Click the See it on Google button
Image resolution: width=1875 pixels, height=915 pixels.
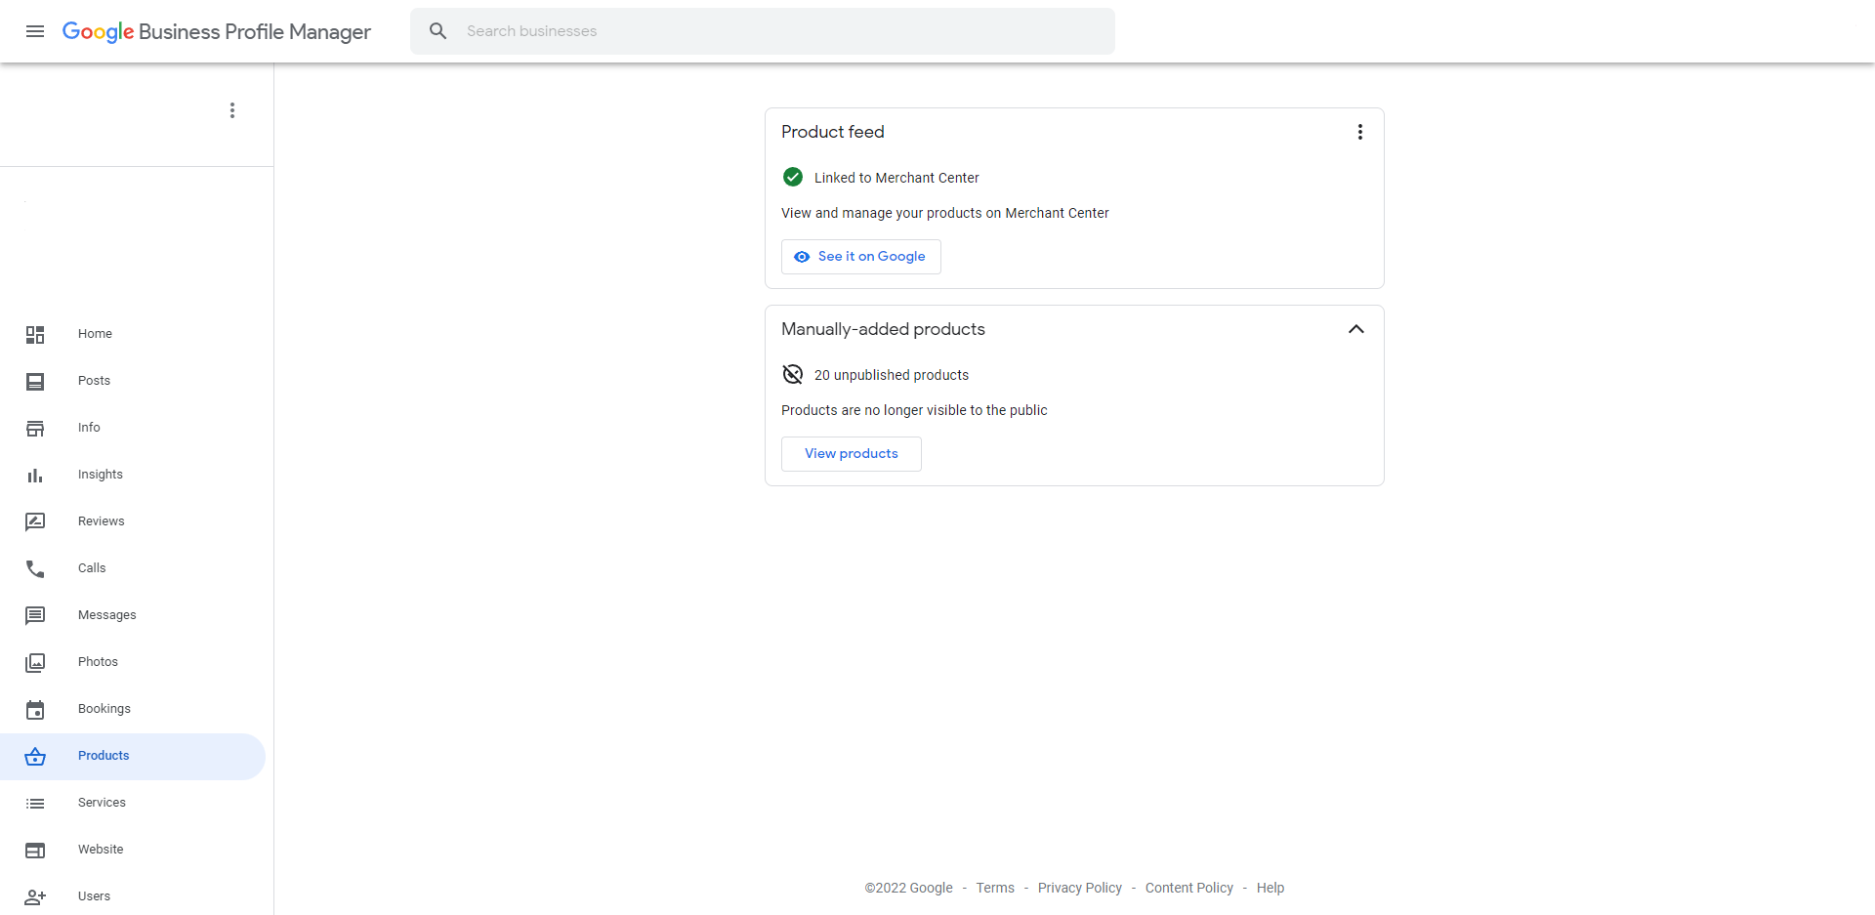click(860, 257)
